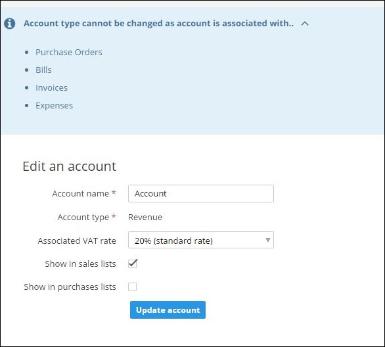Click the Account name input field
The height and width of the screenshot is (347, 385).
tap(201, 193)
